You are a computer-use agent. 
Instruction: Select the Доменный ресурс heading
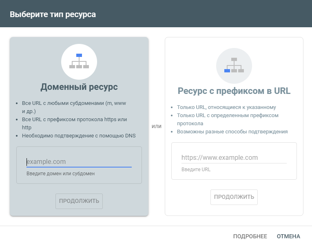tap(79, 87)
